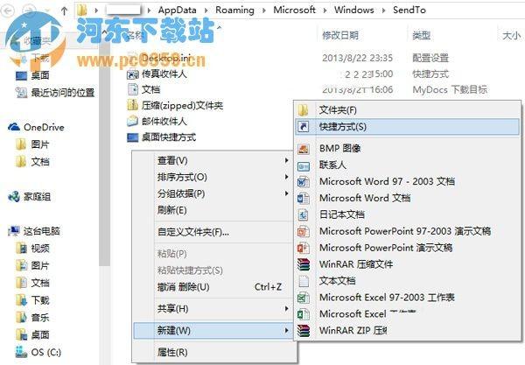
Task: Click AppData in the address breadcrumb
Action: [x=177, y=10]
